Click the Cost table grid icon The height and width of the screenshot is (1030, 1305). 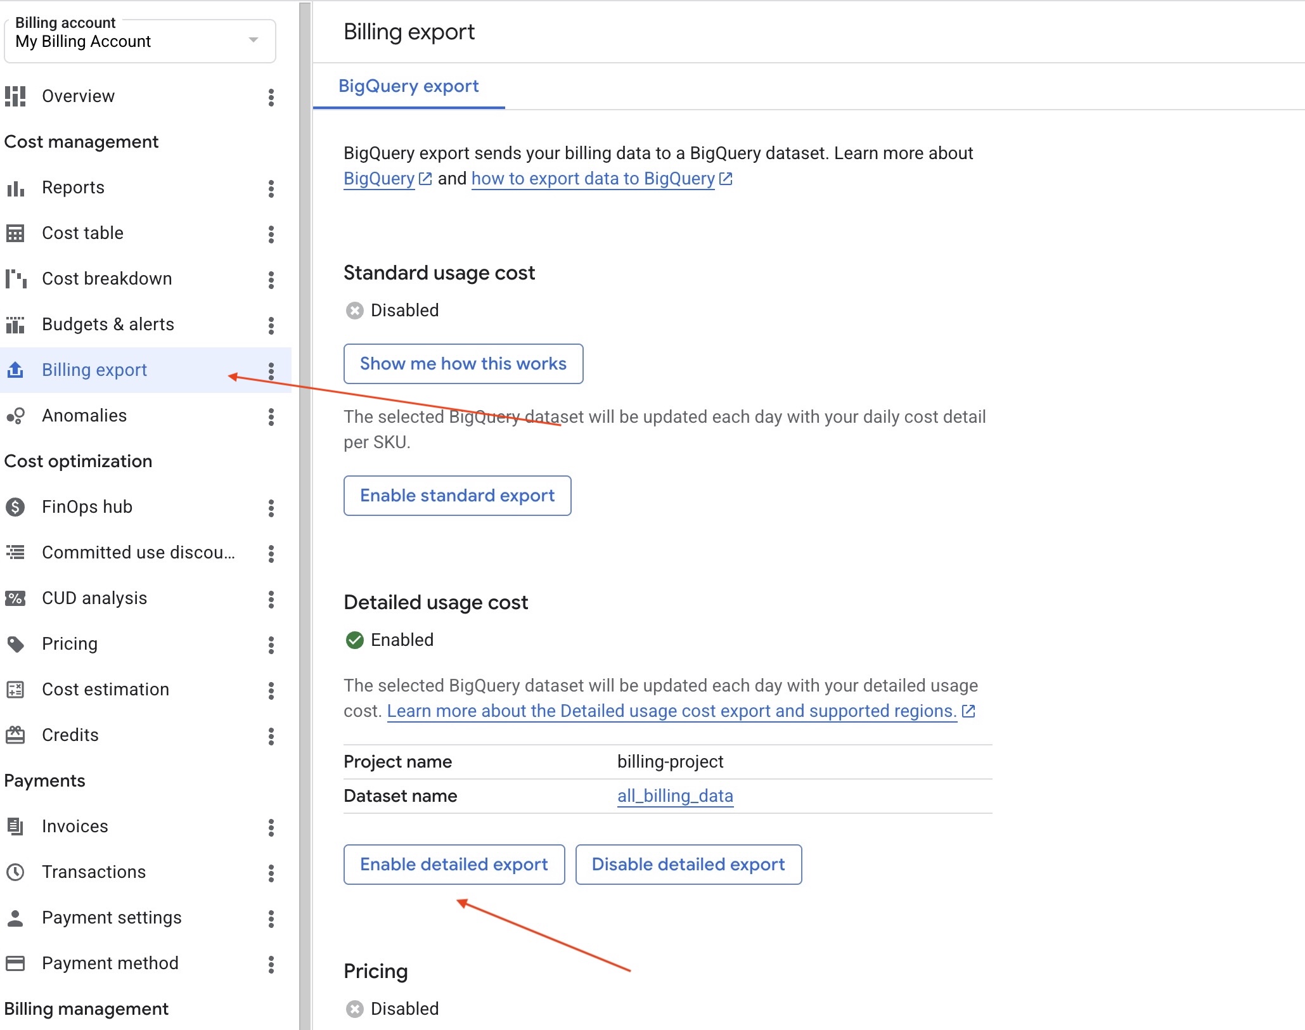pos(15,234)
